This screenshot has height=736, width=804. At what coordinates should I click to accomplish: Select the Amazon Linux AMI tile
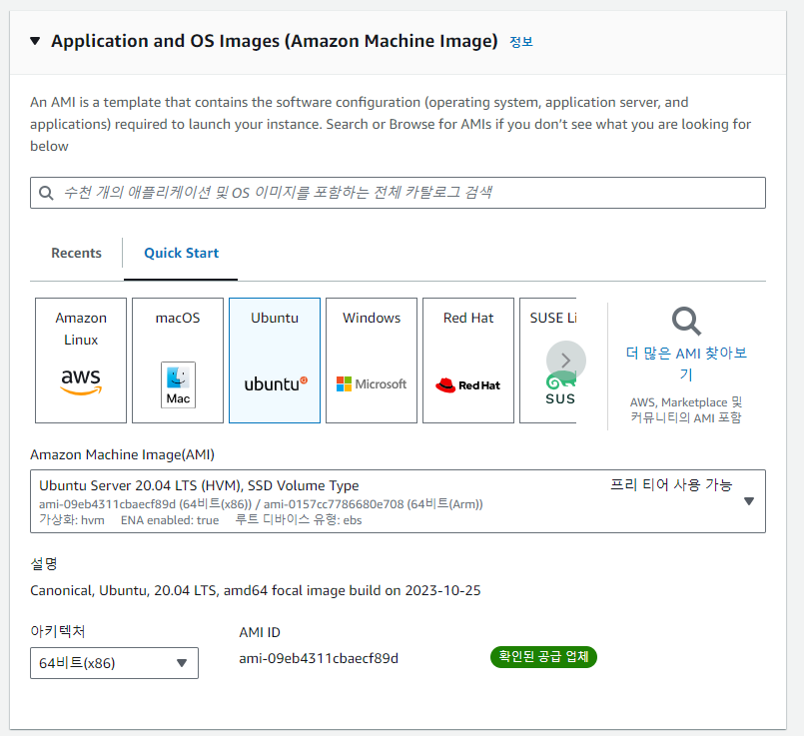81,361
